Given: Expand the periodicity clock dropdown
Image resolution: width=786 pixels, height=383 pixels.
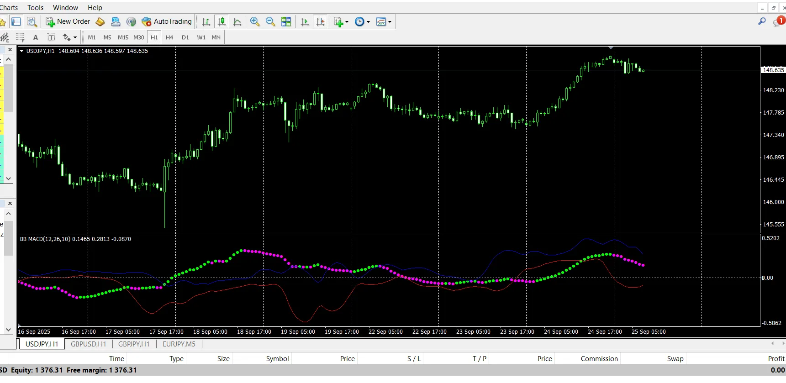Looking at the screenshot, I should tap(363, 22).
